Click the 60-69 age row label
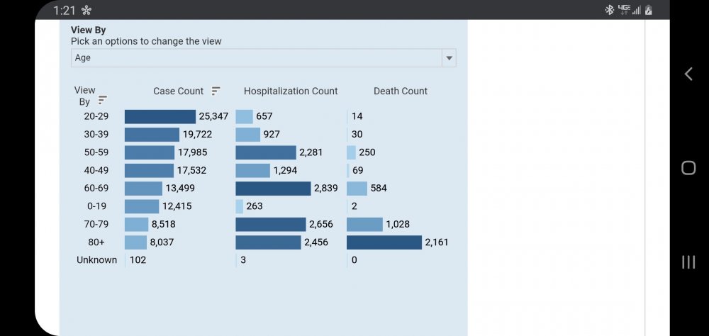This screenshot has height=336, width=709. tap(96, 188)
